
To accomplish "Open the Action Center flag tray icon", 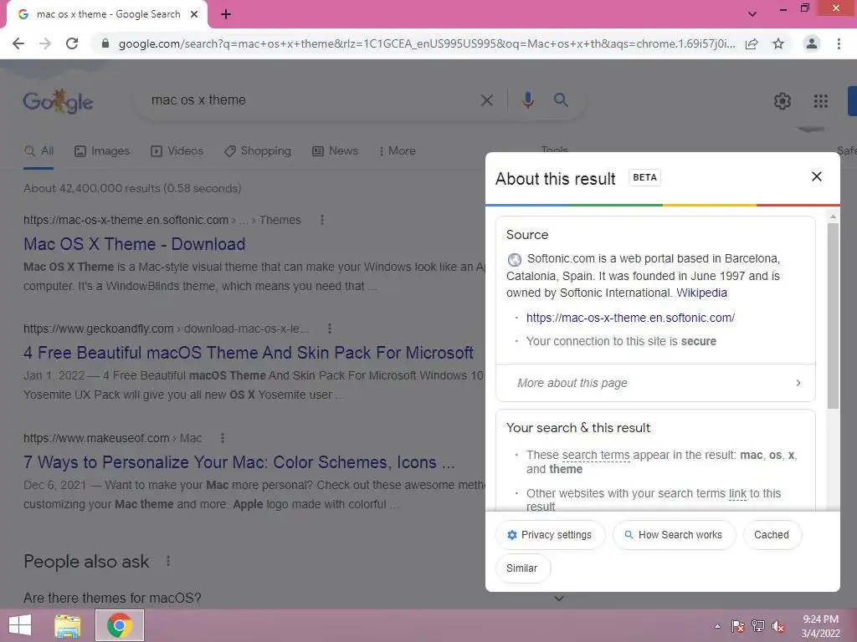I will pos(737,626).
